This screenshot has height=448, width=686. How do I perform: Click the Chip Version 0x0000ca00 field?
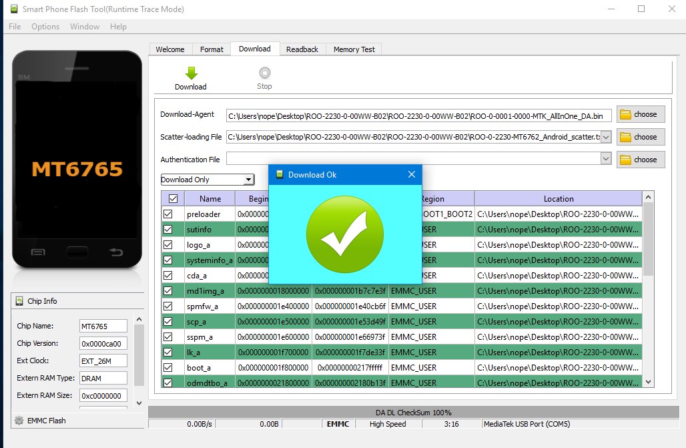tap(103, 344)
